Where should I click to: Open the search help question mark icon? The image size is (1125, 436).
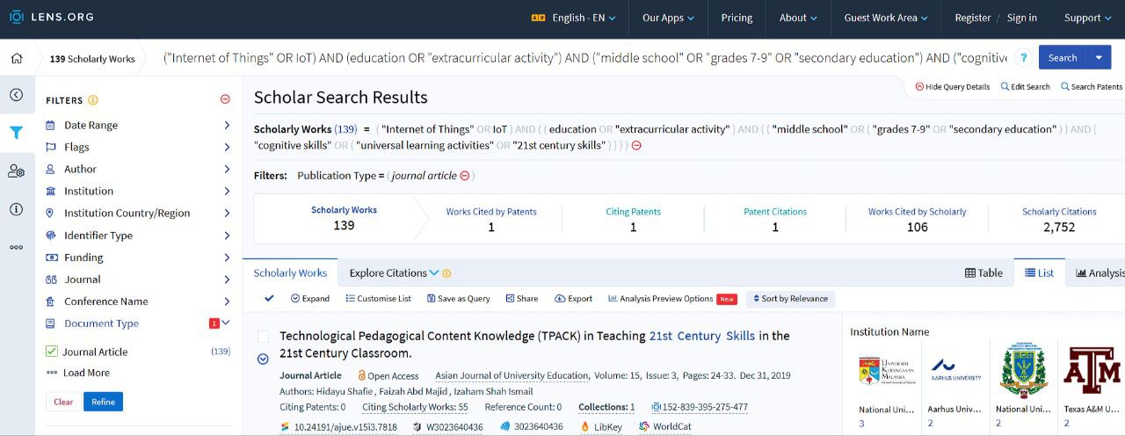coord(1023,58)
